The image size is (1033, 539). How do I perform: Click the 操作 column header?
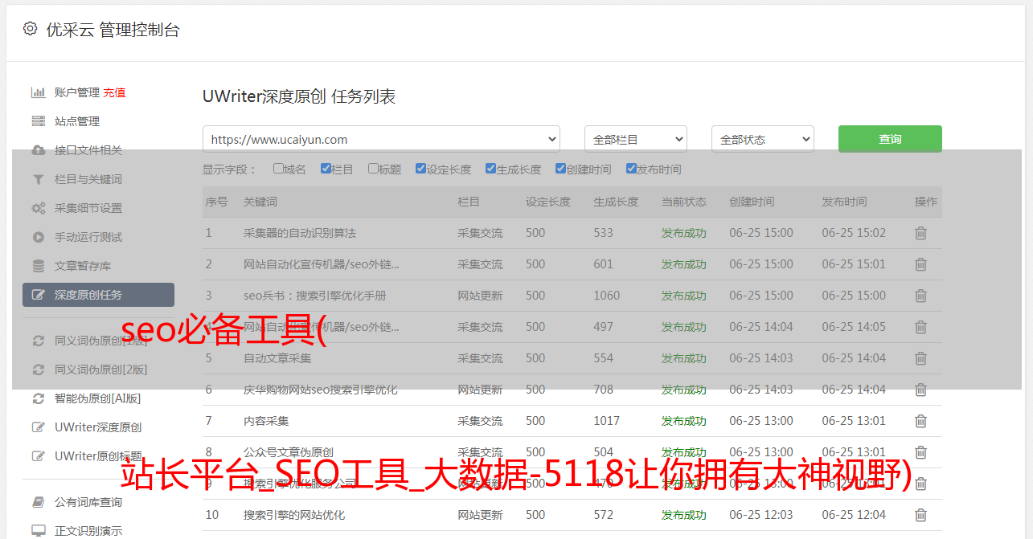[x=926, y=202]
